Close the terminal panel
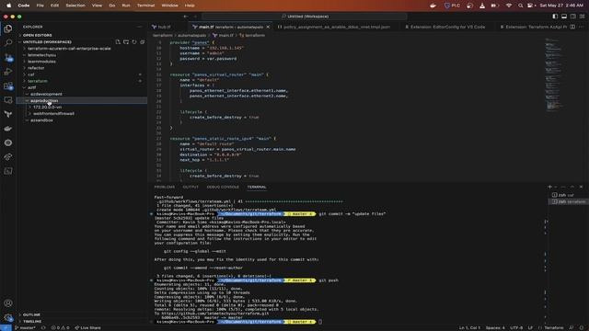Screen dimensions: 589x331 (x=581, y=187)
